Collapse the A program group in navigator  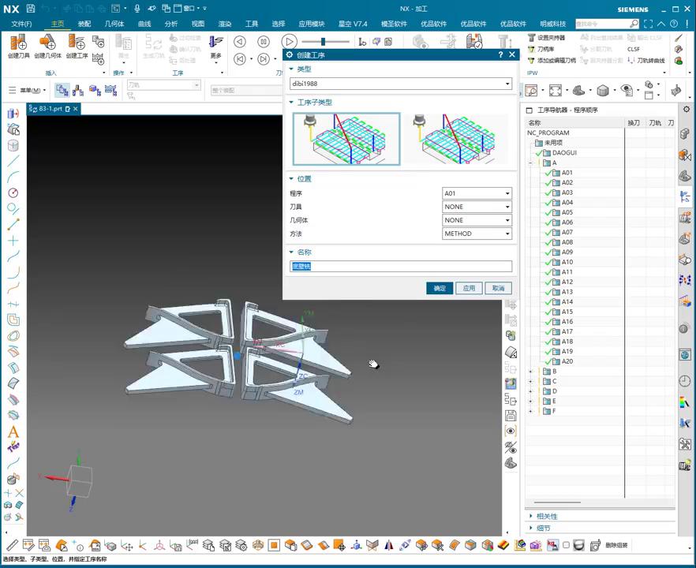[x=531, y=163]
